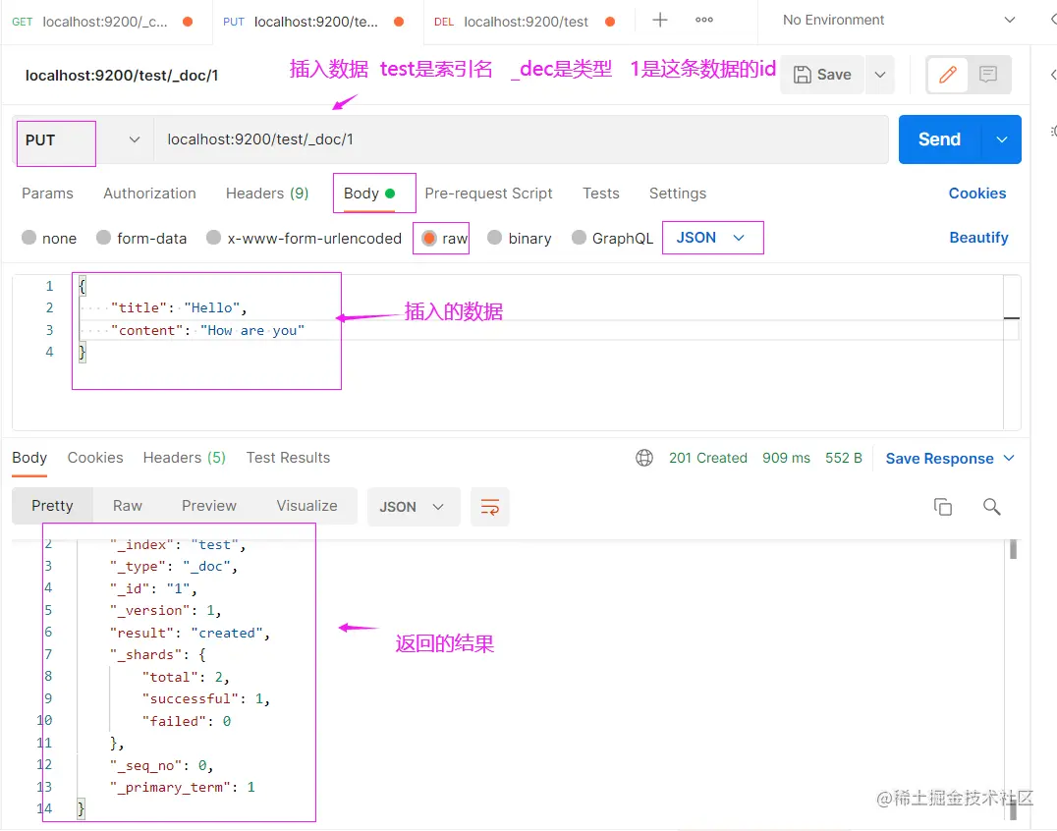Image resolution: width=1057 pixels, height=831 pixels.
Task: Open the response JSON format dropdown
Action: [413, 507]
